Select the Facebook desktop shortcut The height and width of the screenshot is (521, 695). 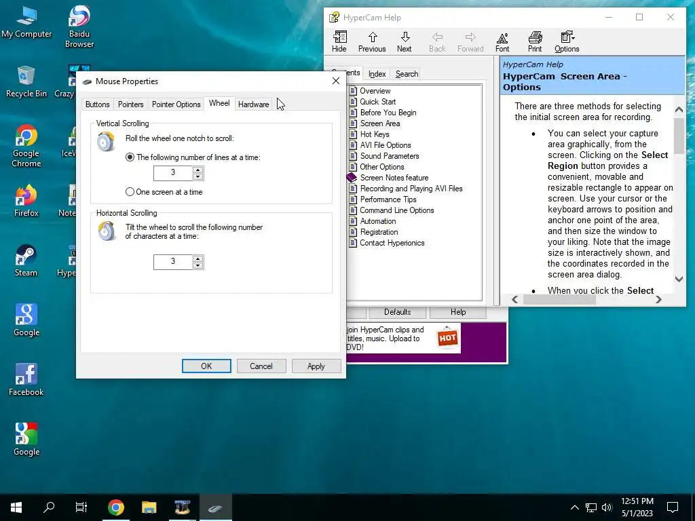(x=26, y=380)
